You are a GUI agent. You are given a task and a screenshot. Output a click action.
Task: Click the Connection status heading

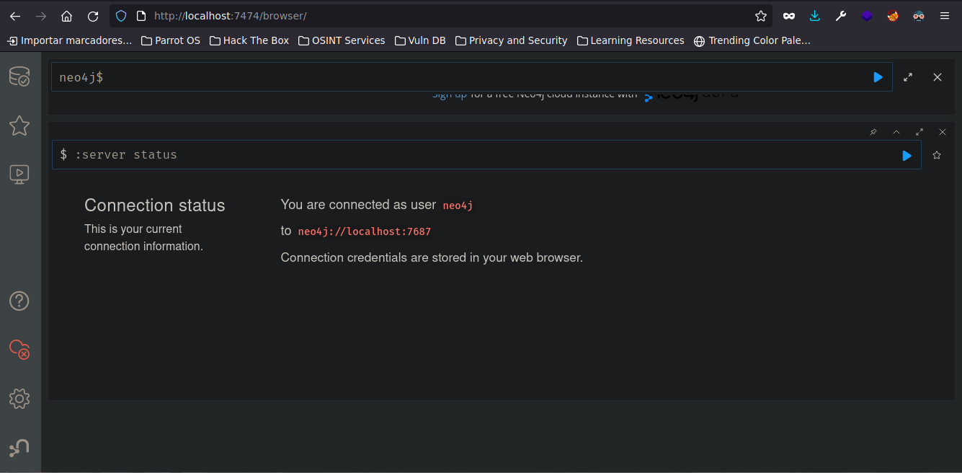click(x=155, y=205)
